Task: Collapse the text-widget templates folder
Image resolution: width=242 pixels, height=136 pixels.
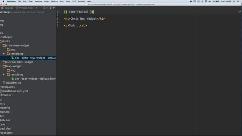Action: coord(4,74)
